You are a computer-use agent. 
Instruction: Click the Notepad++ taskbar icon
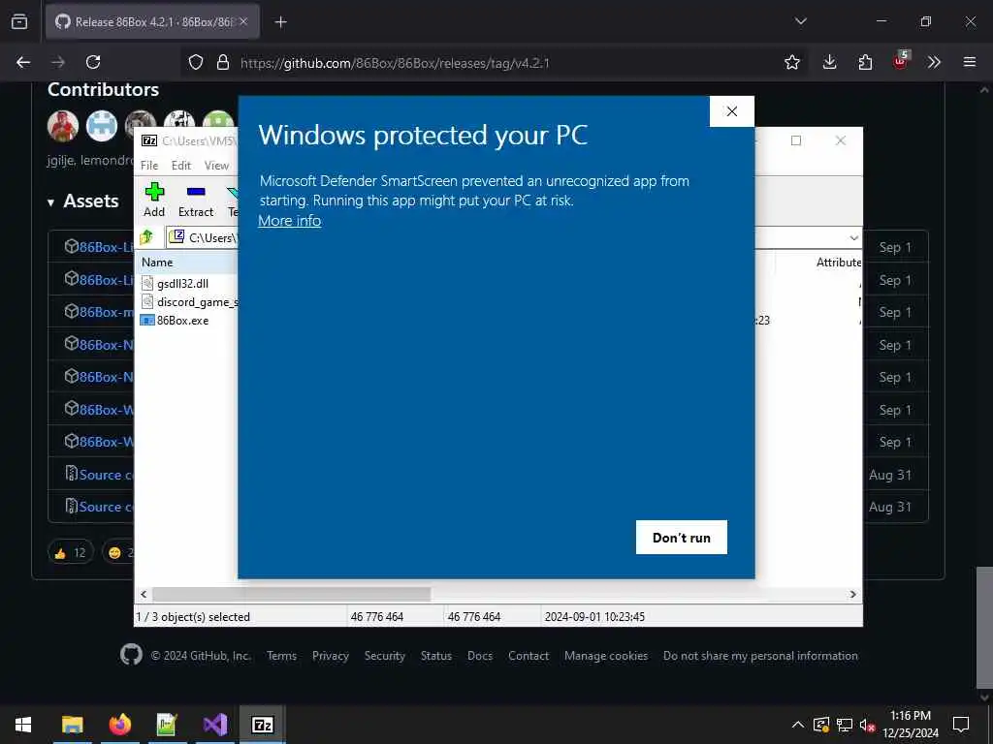[x=167, y=725]
